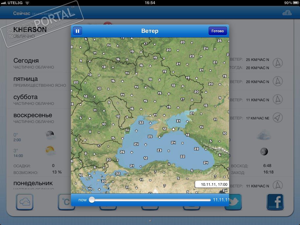Click the Сейчас header tab
300x225 pixels.
point(22,13)
